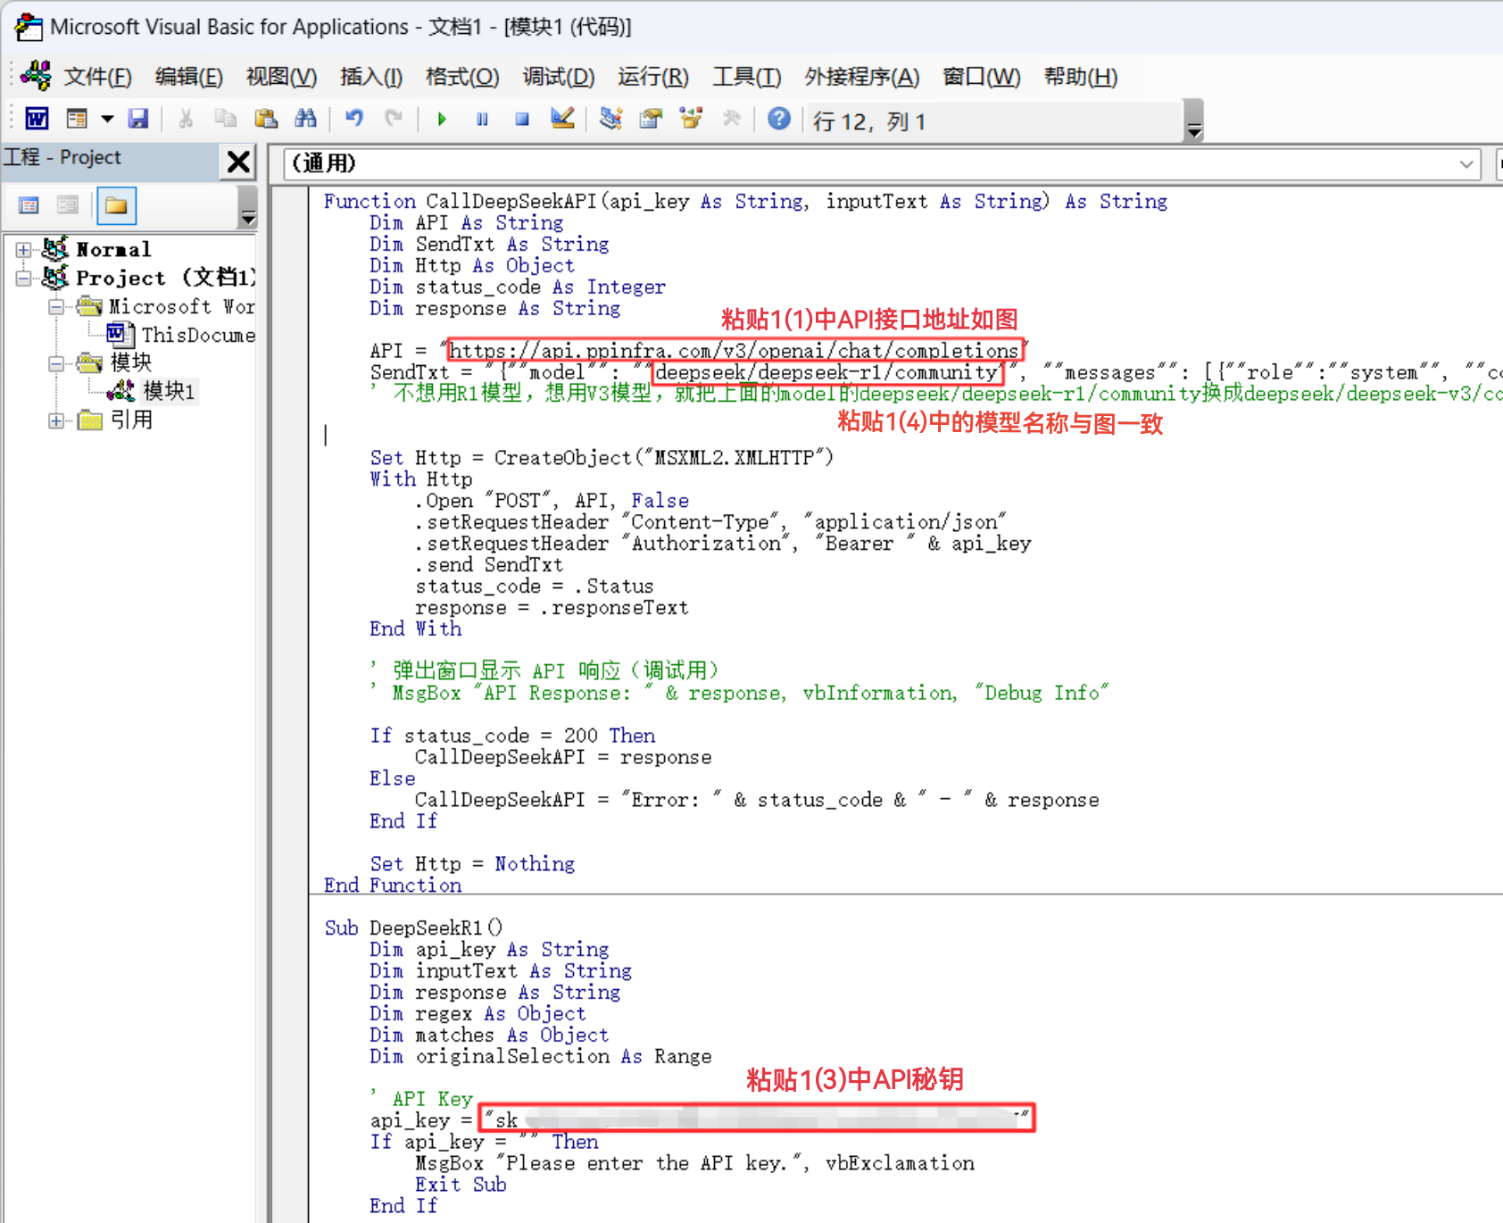
Task: Open the 文件(F) menu
Action: click(98, 77)
